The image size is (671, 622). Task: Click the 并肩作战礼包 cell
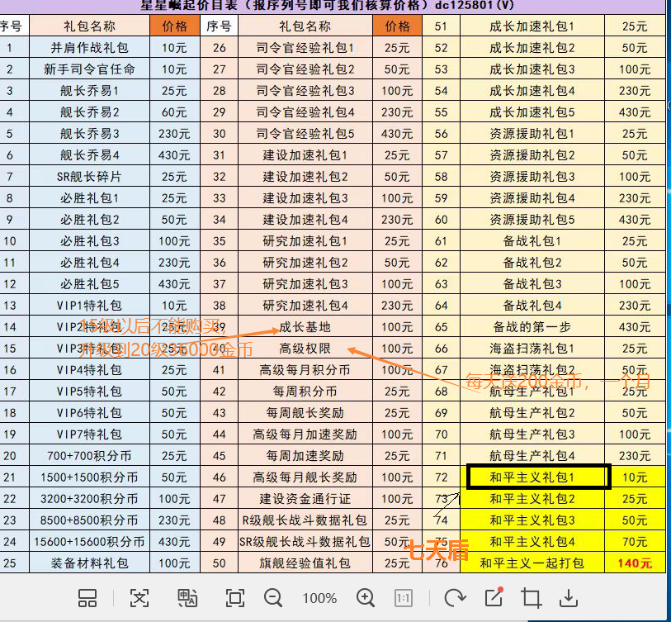89,48
